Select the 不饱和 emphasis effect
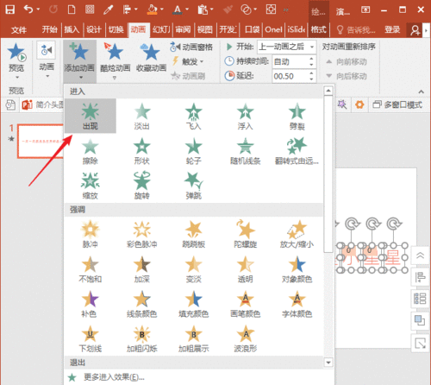 tap(91, 269)
